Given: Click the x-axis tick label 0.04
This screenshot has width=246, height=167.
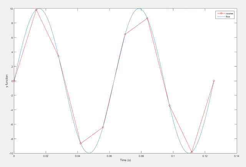Looking at the screenshot, I should [x=78, y=156].
